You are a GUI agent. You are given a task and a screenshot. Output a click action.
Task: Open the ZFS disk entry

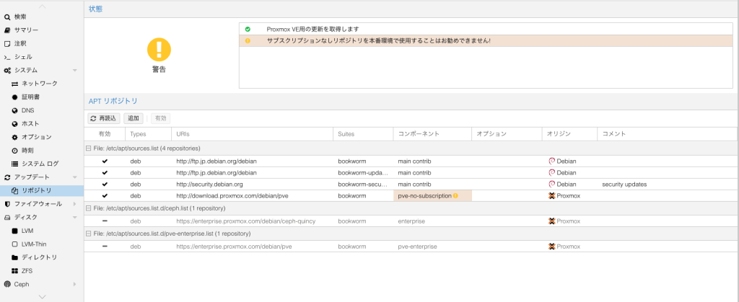click(14, 270)
